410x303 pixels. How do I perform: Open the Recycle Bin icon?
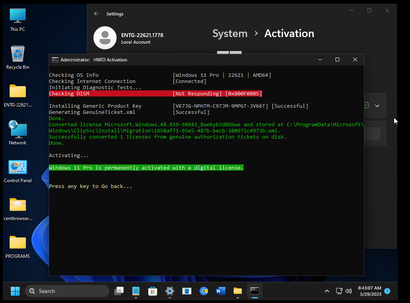click(17, 58)
